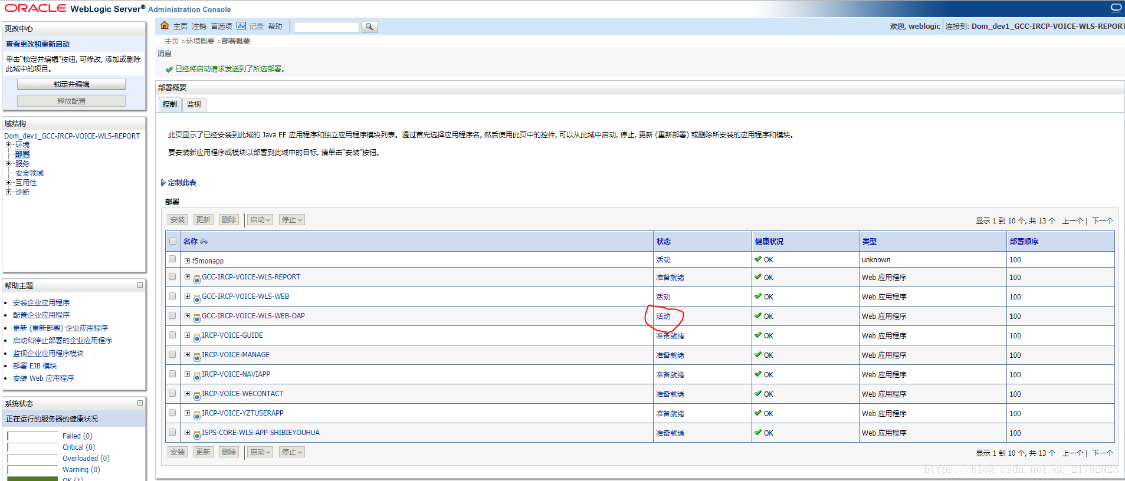Click the top 下一个 pagination link
Viewport: 1125px width, 481px height.
[x=1103, y=221]
